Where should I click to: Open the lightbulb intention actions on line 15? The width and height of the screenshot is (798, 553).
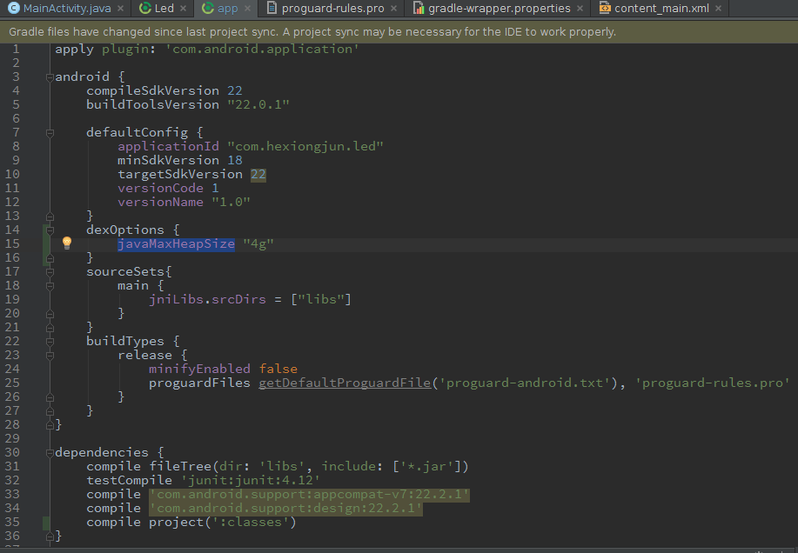(67, 243)
